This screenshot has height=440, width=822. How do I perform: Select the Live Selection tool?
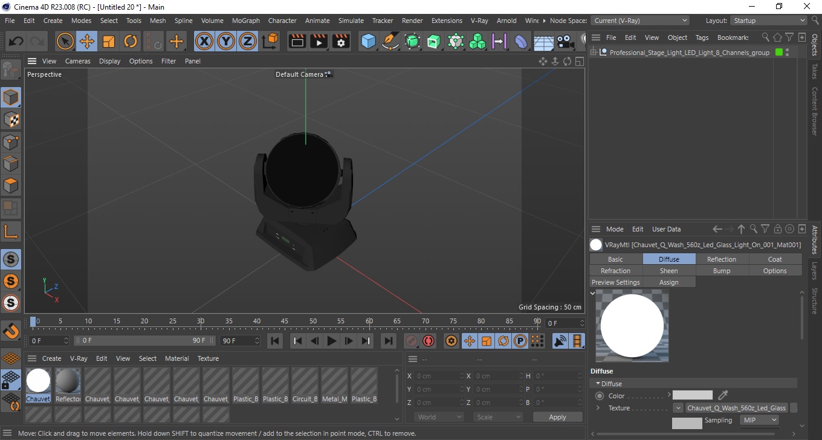[x=65, y=41]
